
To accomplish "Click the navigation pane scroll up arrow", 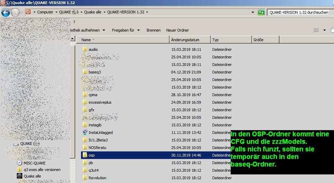I will pos(72,39).
